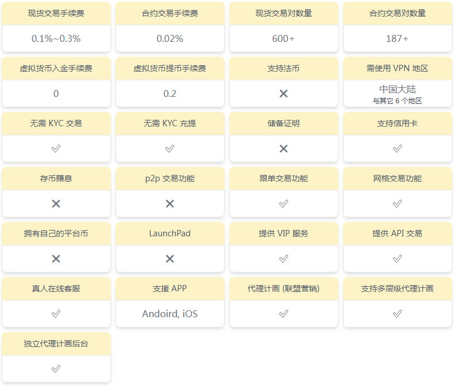Screen dimensions: 454x386
Task: Click the X mark under 支持法币
Action: [283, 93]
